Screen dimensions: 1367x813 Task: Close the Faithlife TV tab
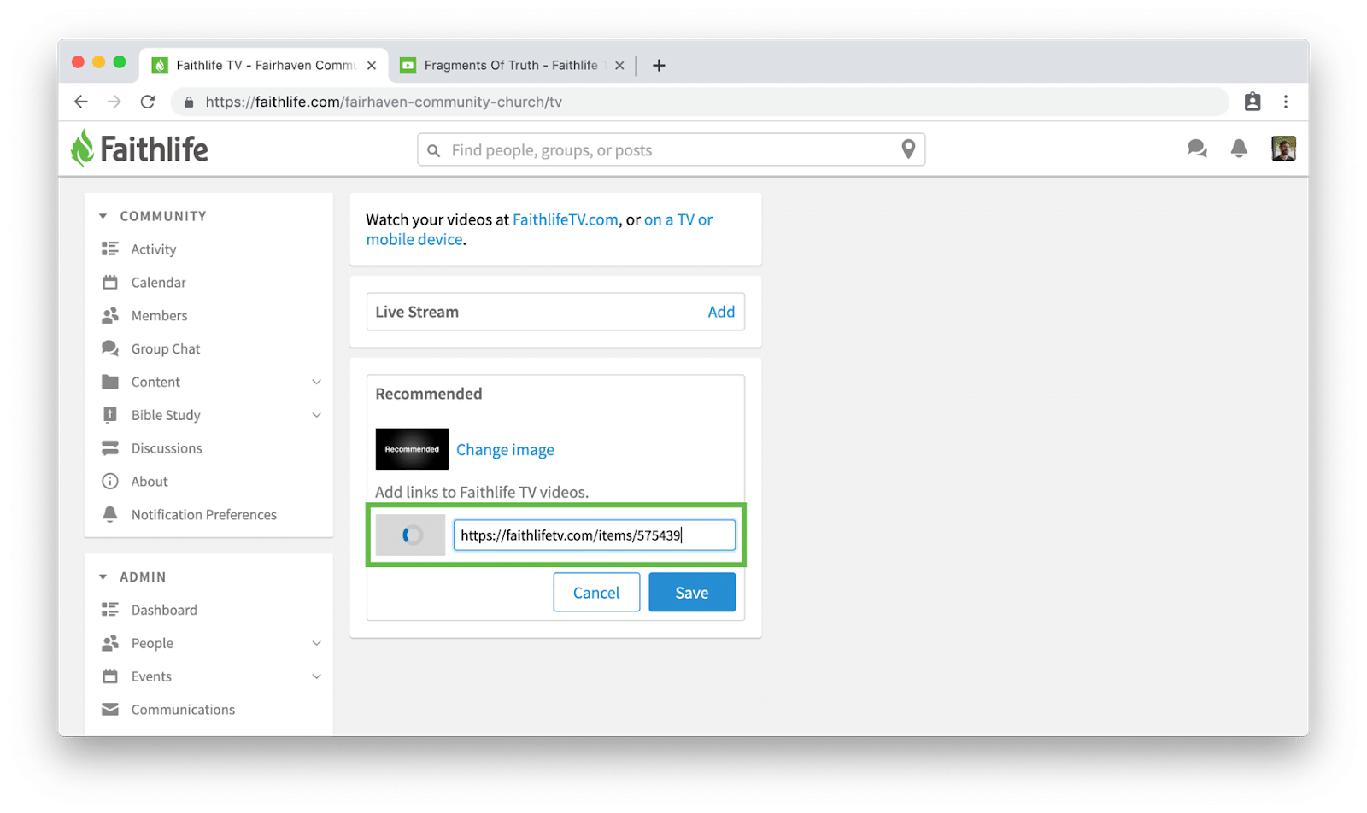tap(372, 65)
